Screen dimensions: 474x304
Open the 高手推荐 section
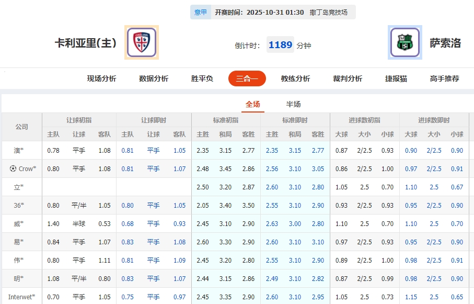click(444, 78)
